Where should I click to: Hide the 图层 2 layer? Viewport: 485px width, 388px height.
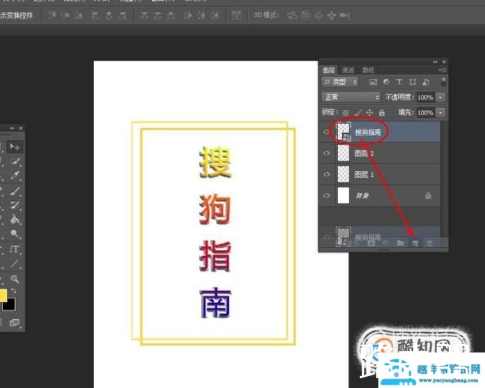point(326,153)
